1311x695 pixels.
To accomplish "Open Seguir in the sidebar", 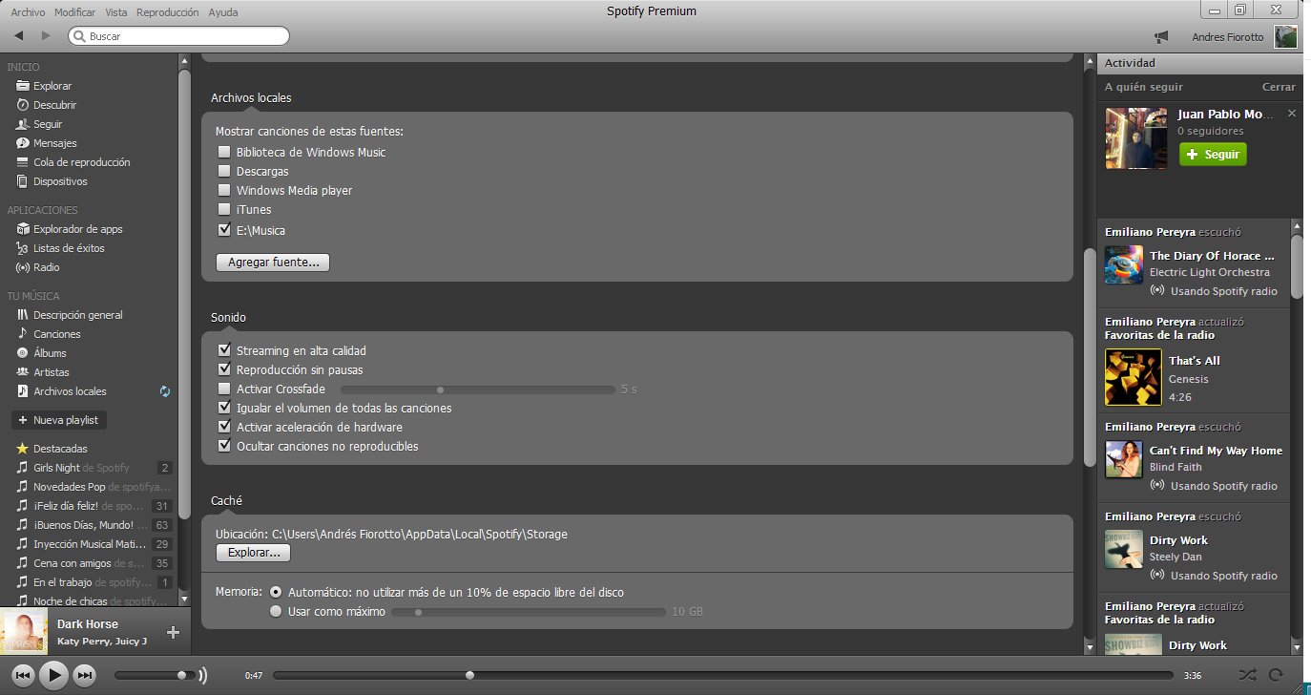I will (x=48, y=124).
